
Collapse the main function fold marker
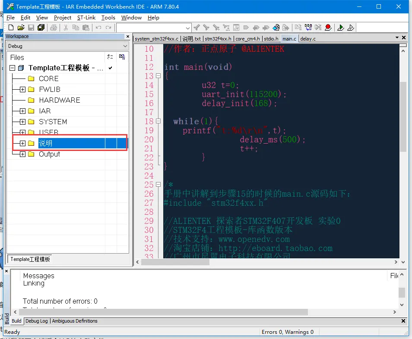pos(158,76)
